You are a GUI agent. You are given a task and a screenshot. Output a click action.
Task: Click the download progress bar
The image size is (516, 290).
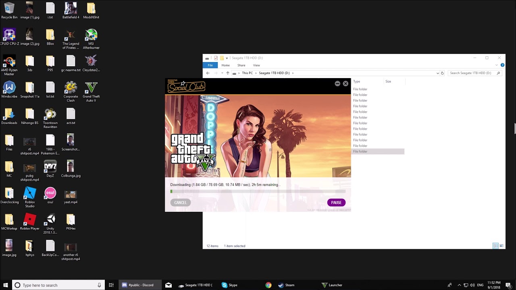coord(258,192)
